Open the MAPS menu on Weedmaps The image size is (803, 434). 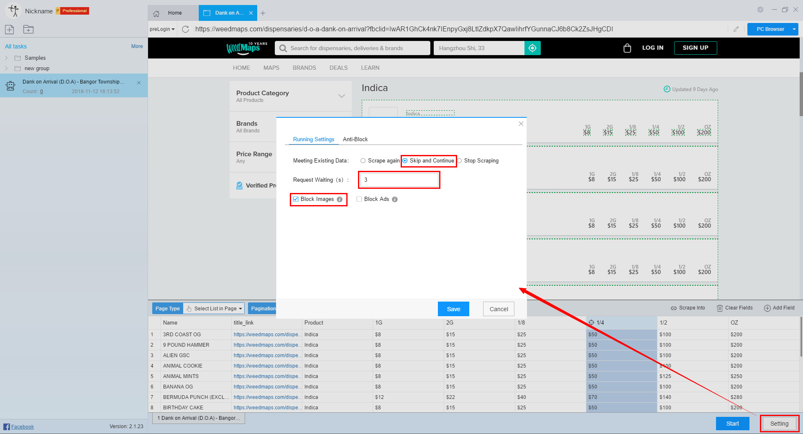[271, 68]
